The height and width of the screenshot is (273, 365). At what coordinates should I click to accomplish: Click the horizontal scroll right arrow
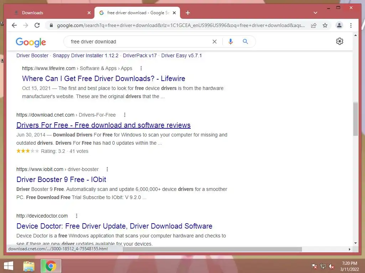pyautogui.click(x=350, y=249)
